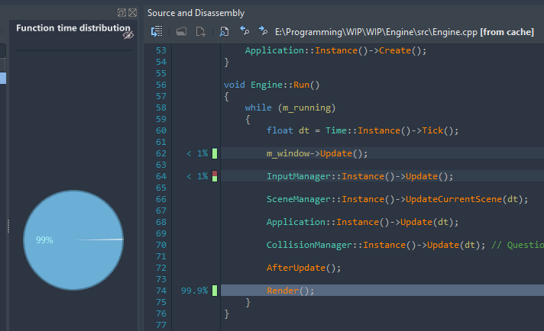Click the Function time distribution heading
This screenshot has height=331, width=544.
[73, 27]
